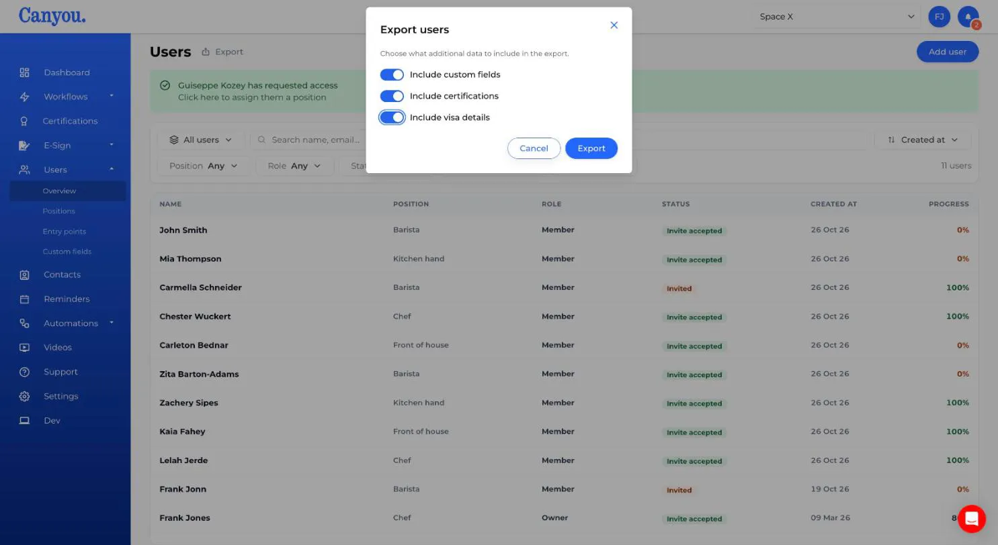Click the Export link beside Users heading

(x=222, y=52)
